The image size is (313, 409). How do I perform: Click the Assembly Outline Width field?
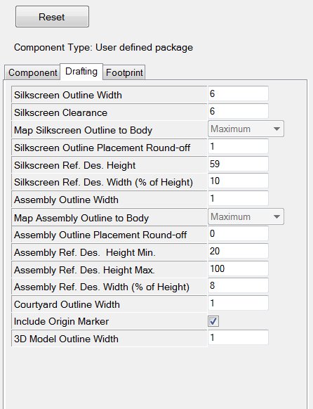[238, 198]
